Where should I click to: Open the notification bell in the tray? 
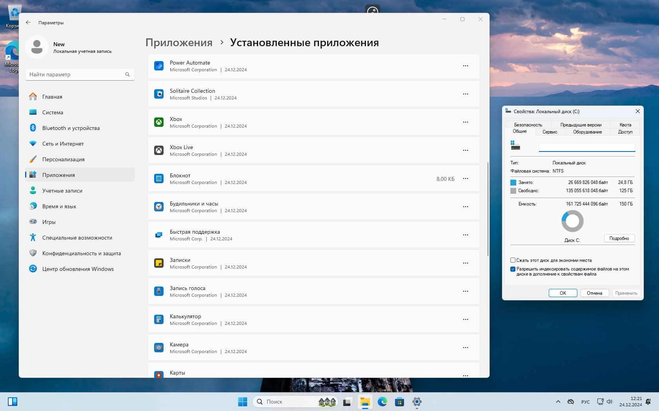pyautogui.click(x=648, y=402)
